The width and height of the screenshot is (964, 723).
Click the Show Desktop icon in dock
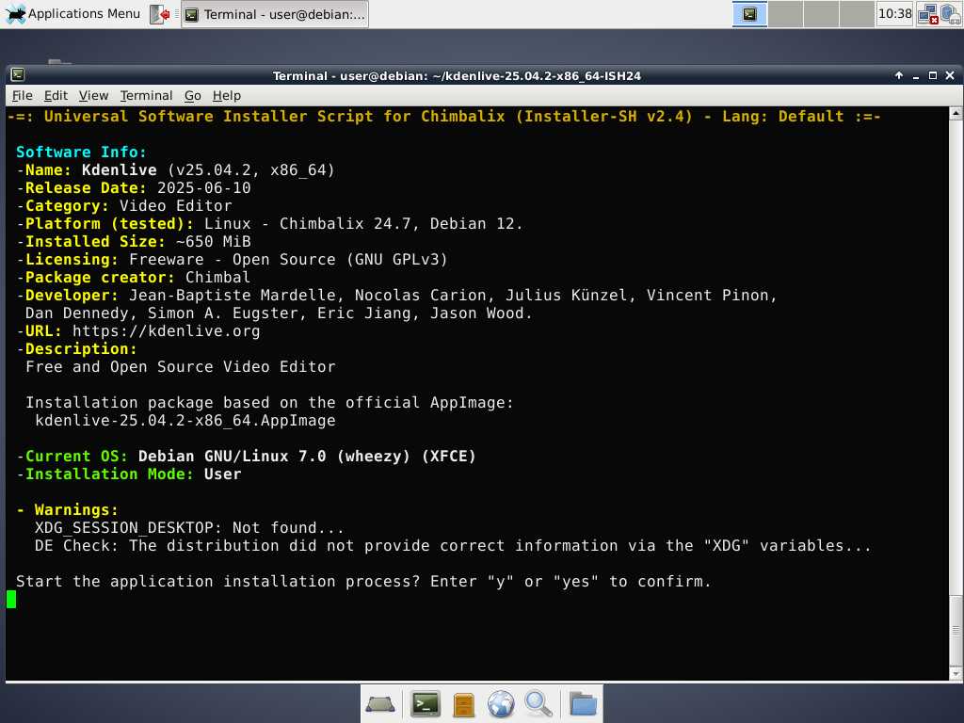[380, 704]
